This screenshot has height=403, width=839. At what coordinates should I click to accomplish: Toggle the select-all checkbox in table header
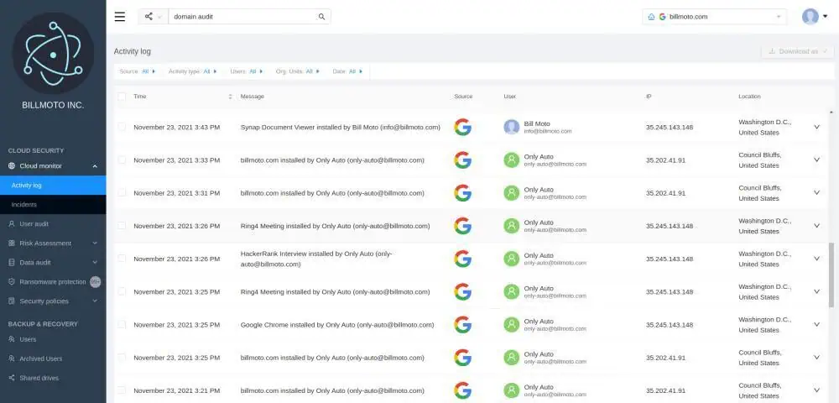[122, 97]
